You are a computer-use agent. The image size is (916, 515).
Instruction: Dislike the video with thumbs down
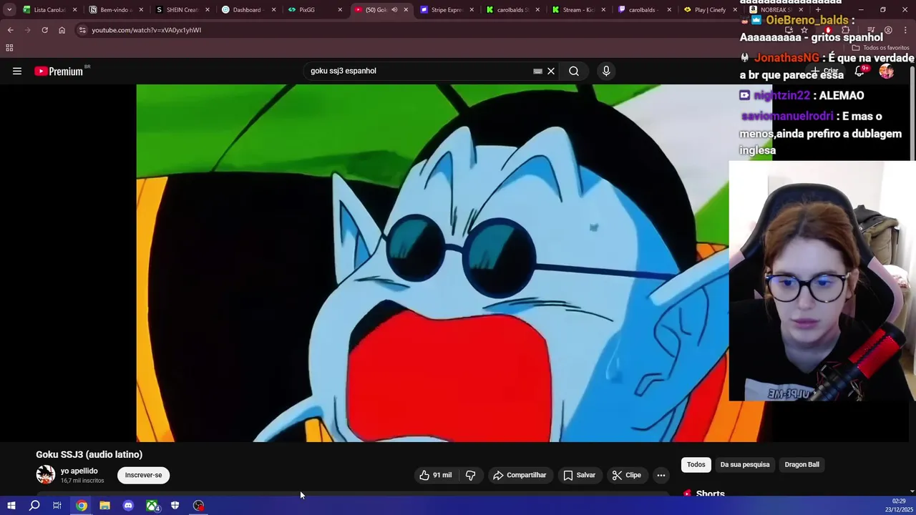pyautogui.click(x=470, y=475)
